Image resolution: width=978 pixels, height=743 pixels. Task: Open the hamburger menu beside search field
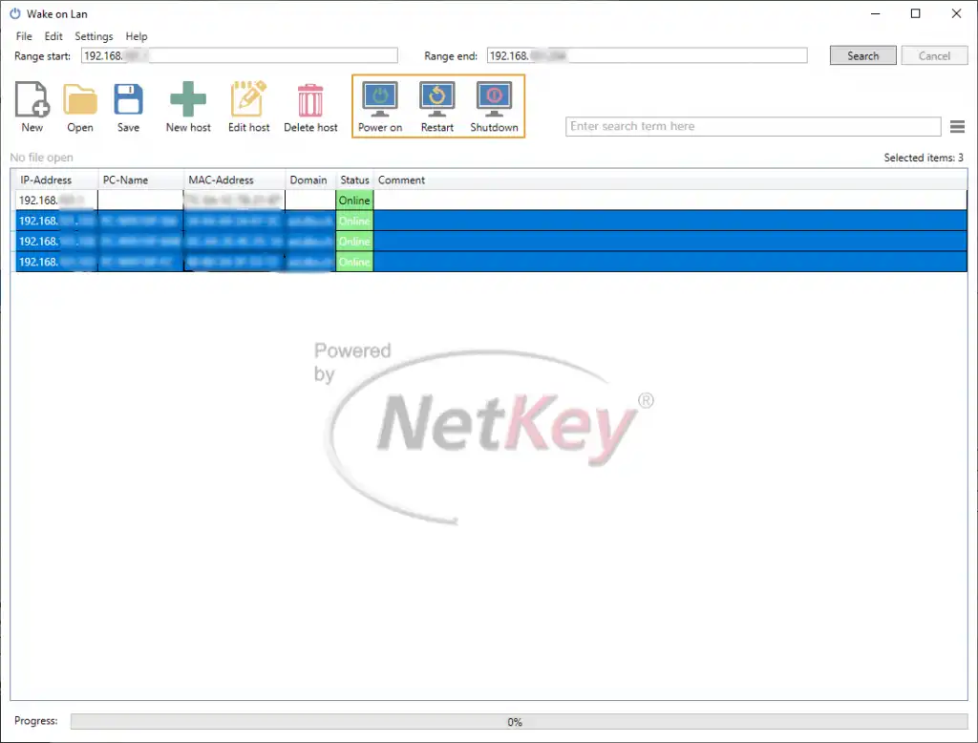click(957, 127)
